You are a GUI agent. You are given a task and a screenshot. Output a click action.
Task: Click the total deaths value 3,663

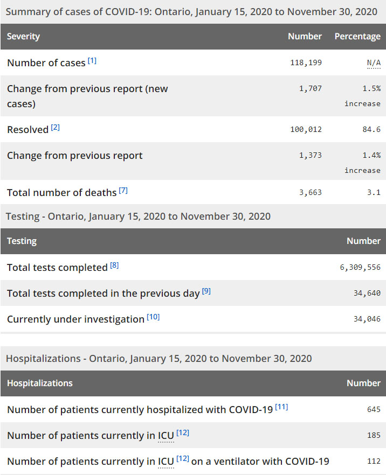click(x=310, y=192)
